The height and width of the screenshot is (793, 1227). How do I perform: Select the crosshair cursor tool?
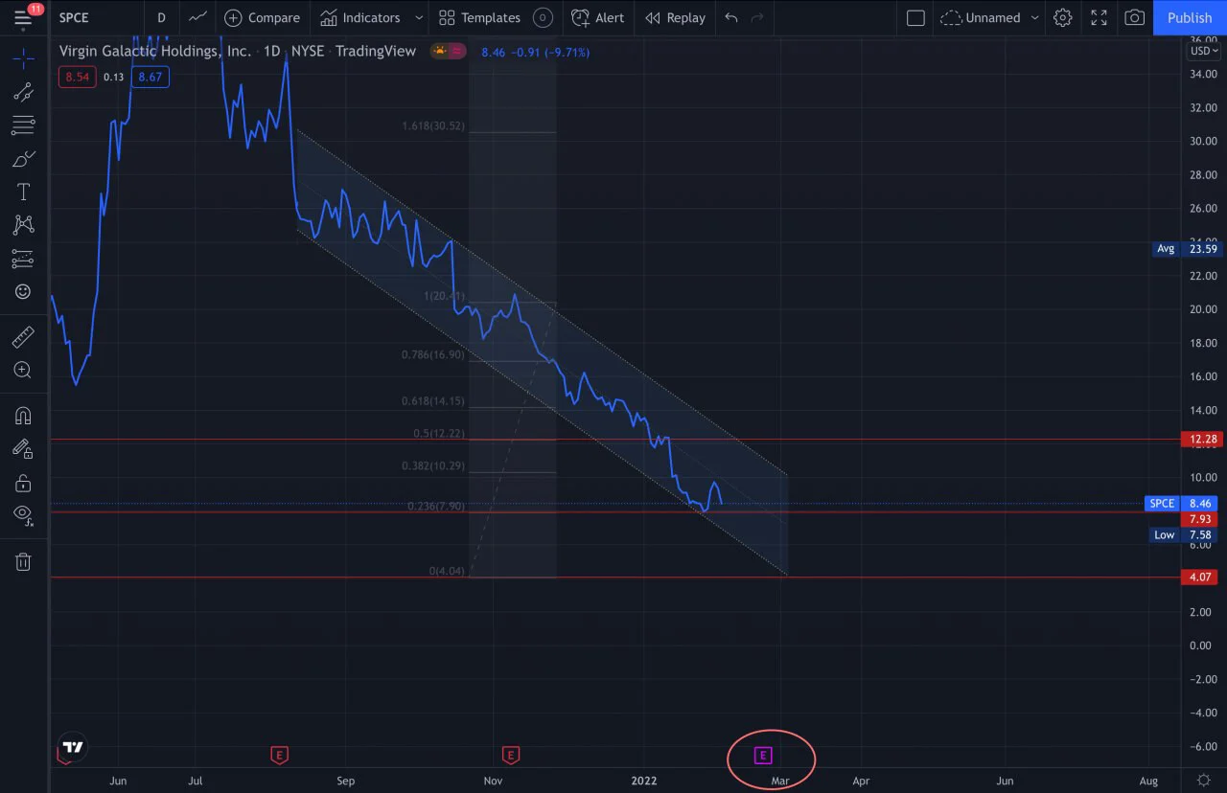(x=23, y=59)
